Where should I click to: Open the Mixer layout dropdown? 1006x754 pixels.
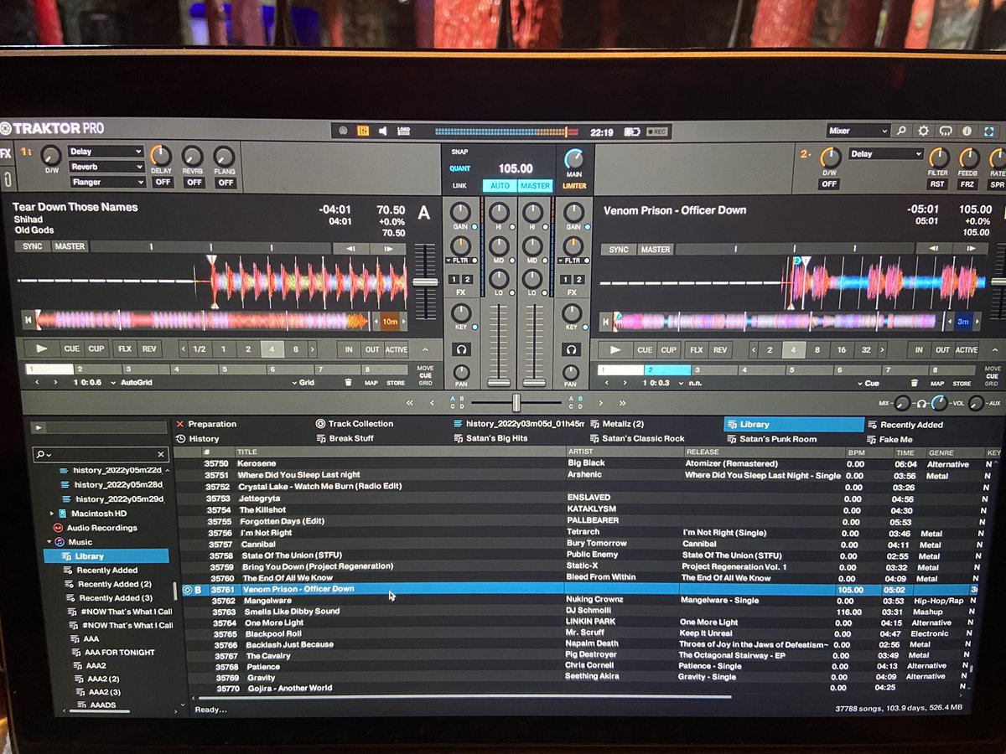(x=857, y=132)
